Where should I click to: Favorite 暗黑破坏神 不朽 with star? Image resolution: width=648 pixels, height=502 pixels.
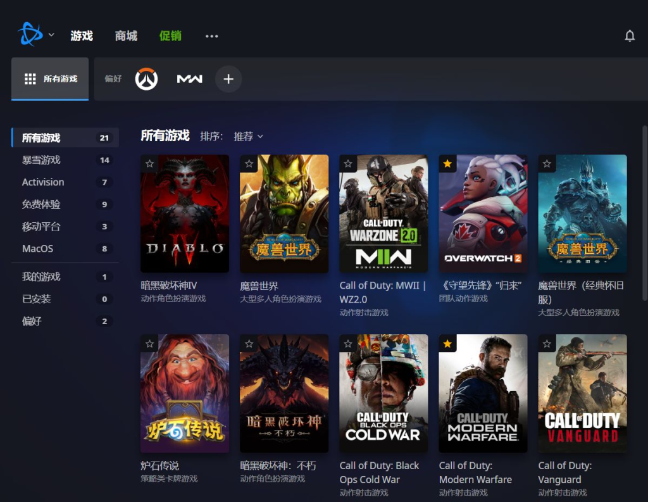click(249, 344)
